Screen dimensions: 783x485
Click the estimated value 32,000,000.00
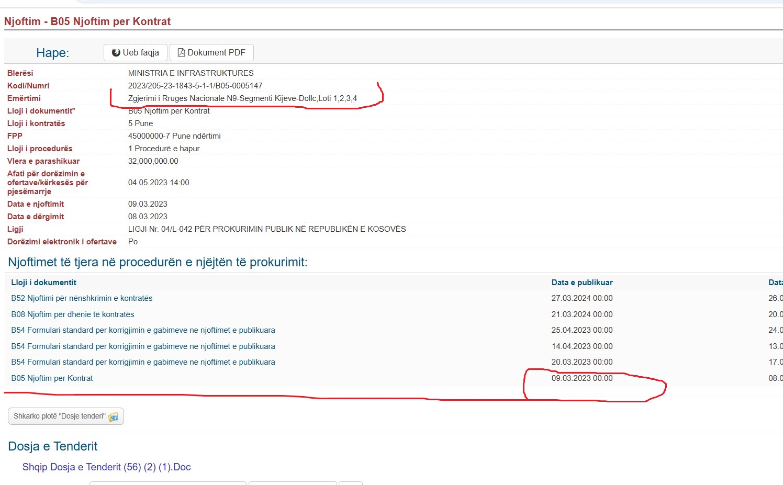(x=153, y=161)
